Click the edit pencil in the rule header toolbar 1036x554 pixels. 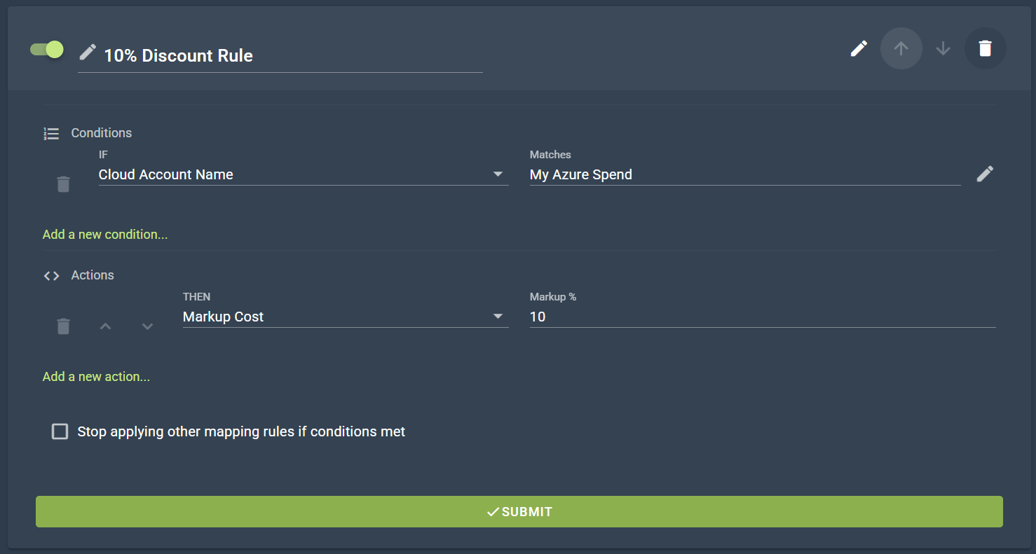click(859, 48)
